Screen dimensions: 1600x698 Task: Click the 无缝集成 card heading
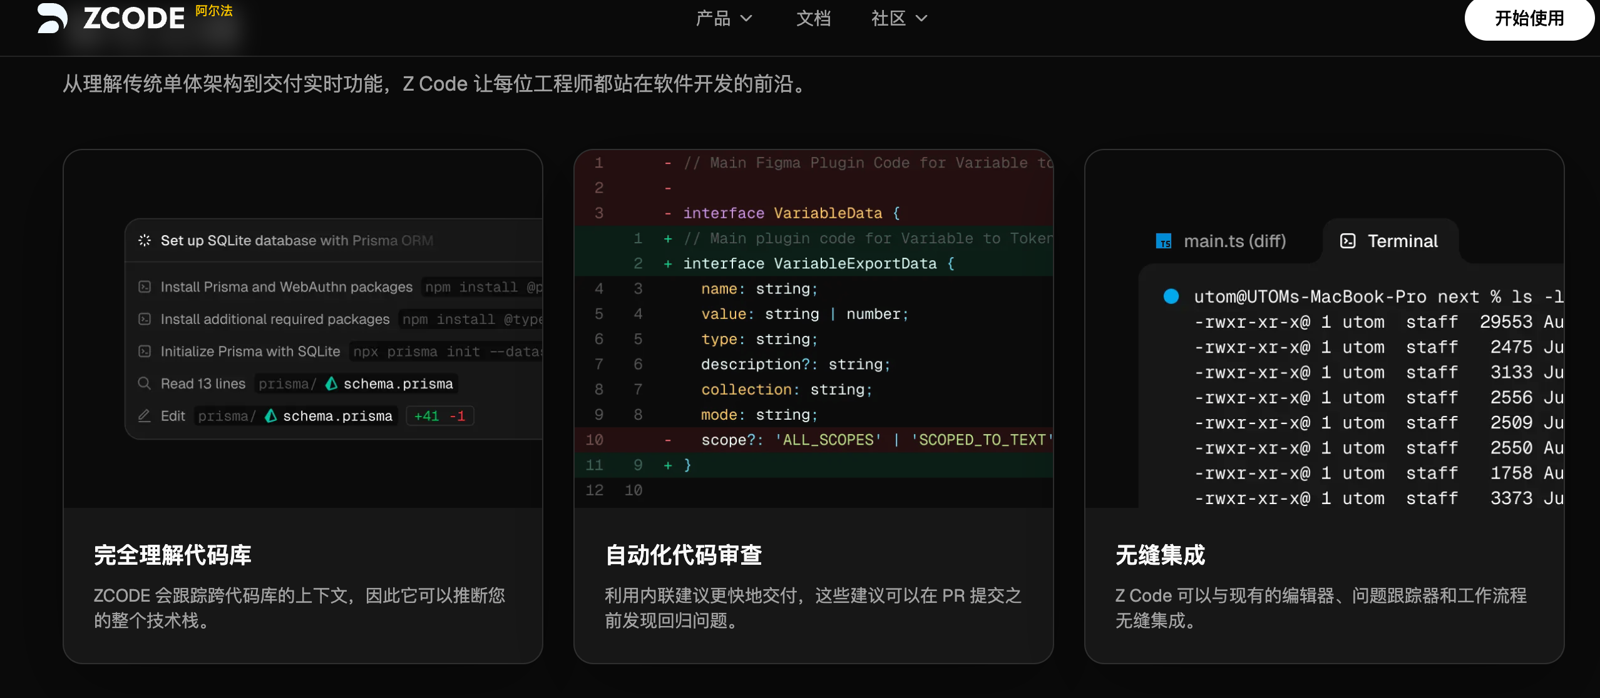coord(1160,555)
